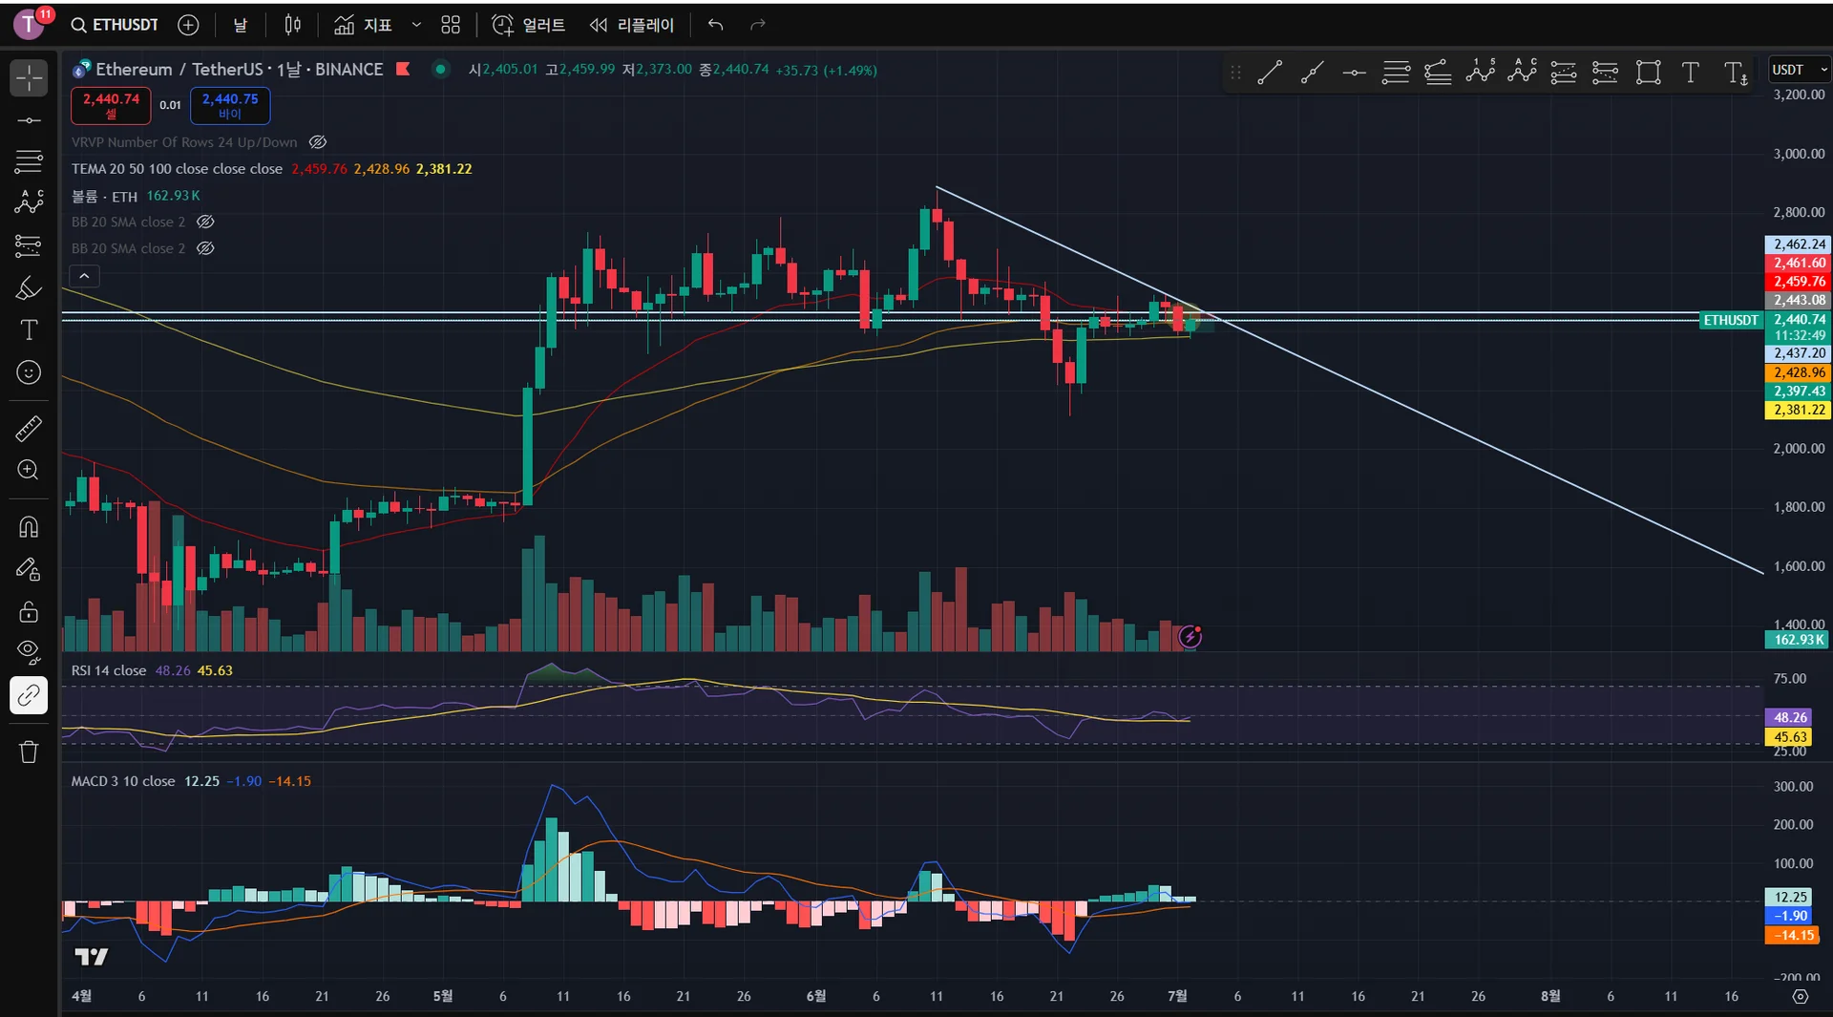Select the anchored text tool
The image size is (1833, 1017).
pos(1736,73)
